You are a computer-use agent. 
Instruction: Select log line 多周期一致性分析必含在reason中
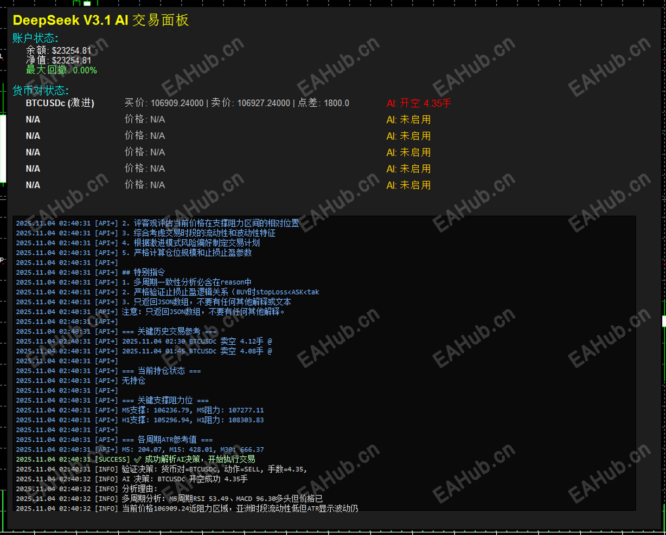tap(133, 282)
